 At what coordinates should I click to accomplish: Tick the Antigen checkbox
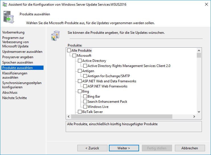[x=80, y=71]
